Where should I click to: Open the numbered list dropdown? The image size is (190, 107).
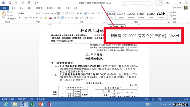(x=70, y=13)
